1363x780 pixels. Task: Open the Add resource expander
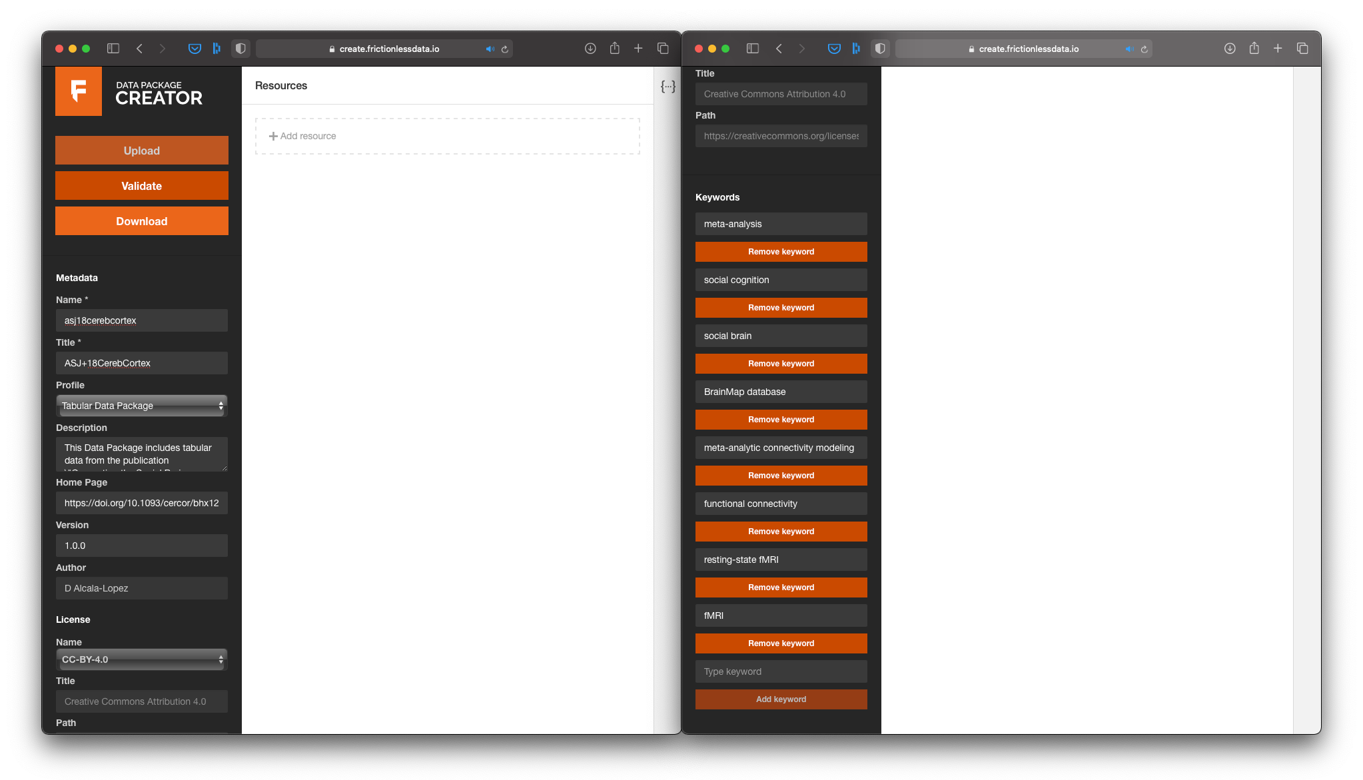coord(303,135)
